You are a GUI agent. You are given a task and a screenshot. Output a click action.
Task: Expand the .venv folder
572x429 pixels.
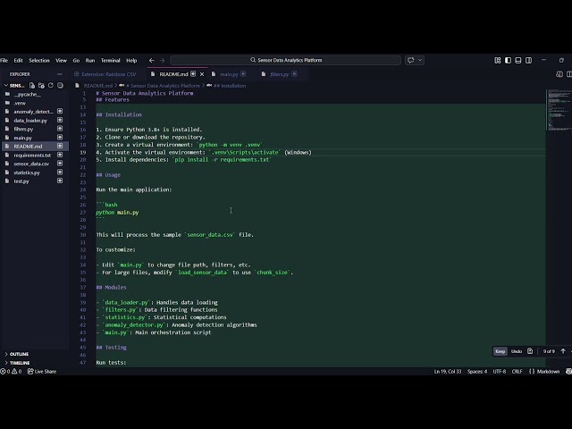[x=20, y=103]
